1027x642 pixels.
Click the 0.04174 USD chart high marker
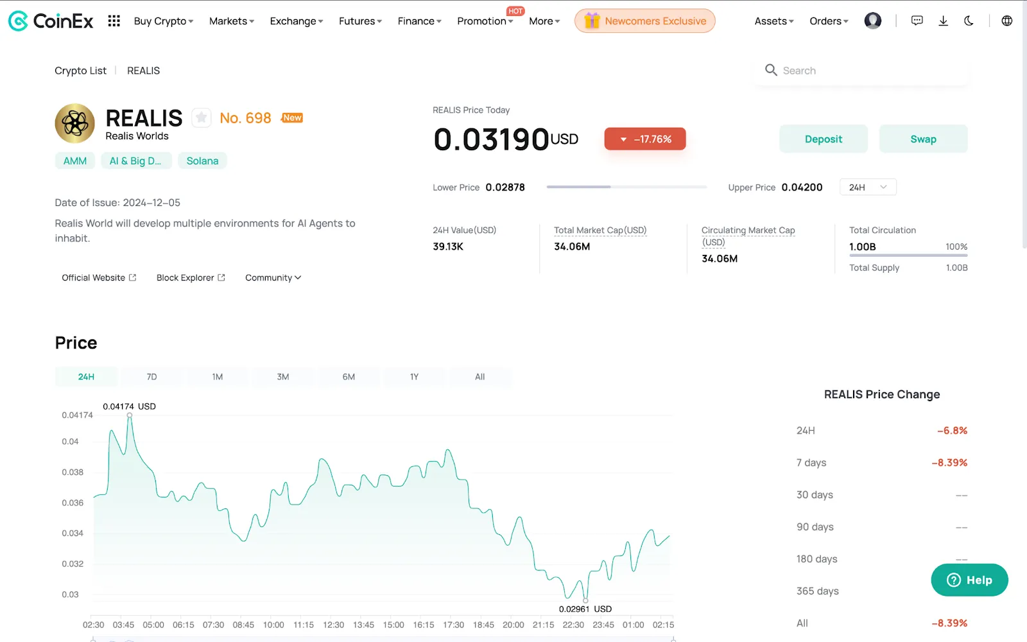130,415
